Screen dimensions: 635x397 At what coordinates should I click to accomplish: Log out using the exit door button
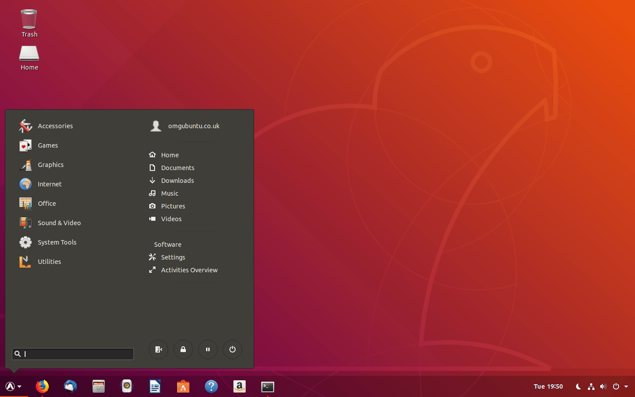click(159, 349)
